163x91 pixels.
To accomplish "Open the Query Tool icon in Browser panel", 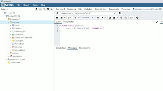I will point(36,9).
